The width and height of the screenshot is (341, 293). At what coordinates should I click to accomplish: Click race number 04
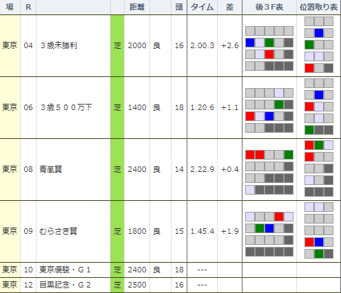[28, 45]
